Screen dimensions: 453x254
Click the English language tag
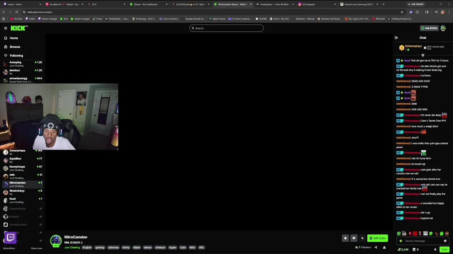tap(87, 247)
